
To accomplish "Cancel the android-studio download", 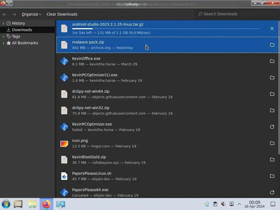I will pos(272,28).
